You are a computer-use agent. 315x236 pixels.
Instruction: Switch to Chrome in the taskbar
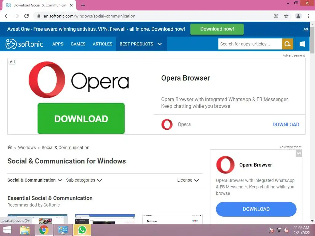44,230
